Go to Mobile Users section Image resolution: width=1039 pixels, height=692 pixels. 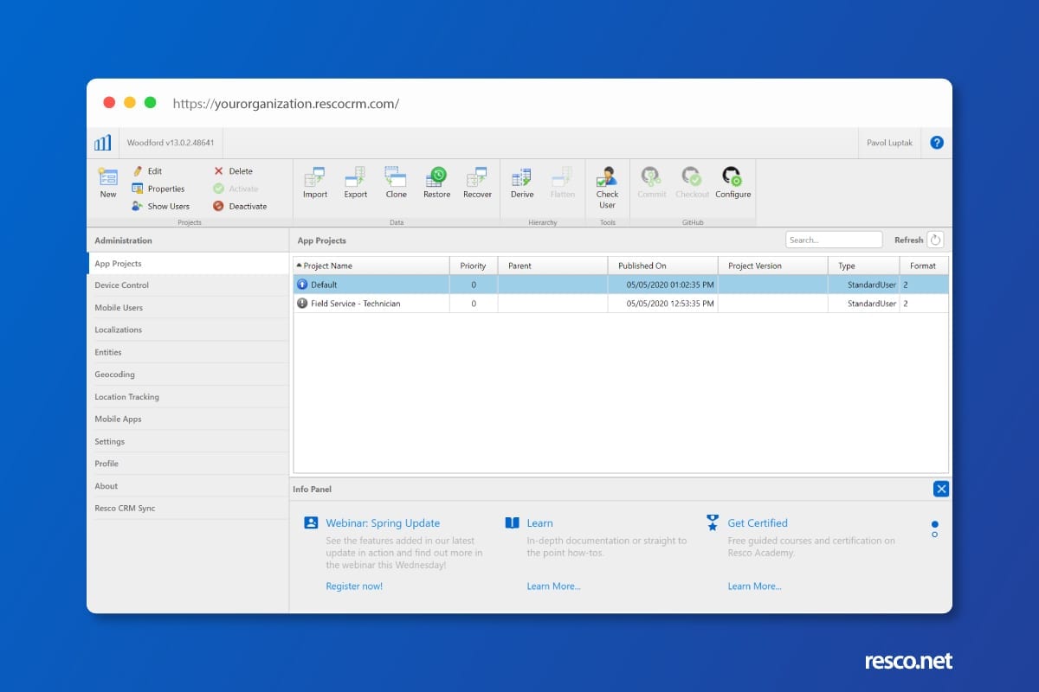(188, 308)
